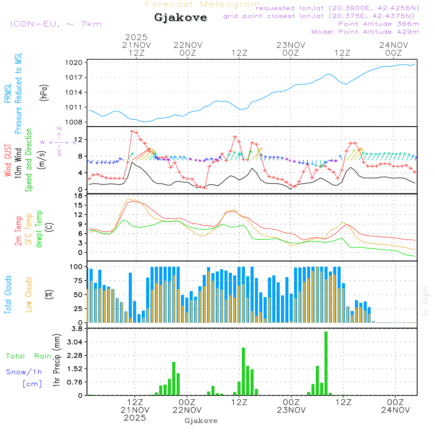This screenshot has width=435, height=435.
Task: Click the wind direction compass rose
Action: coord(59,142)
